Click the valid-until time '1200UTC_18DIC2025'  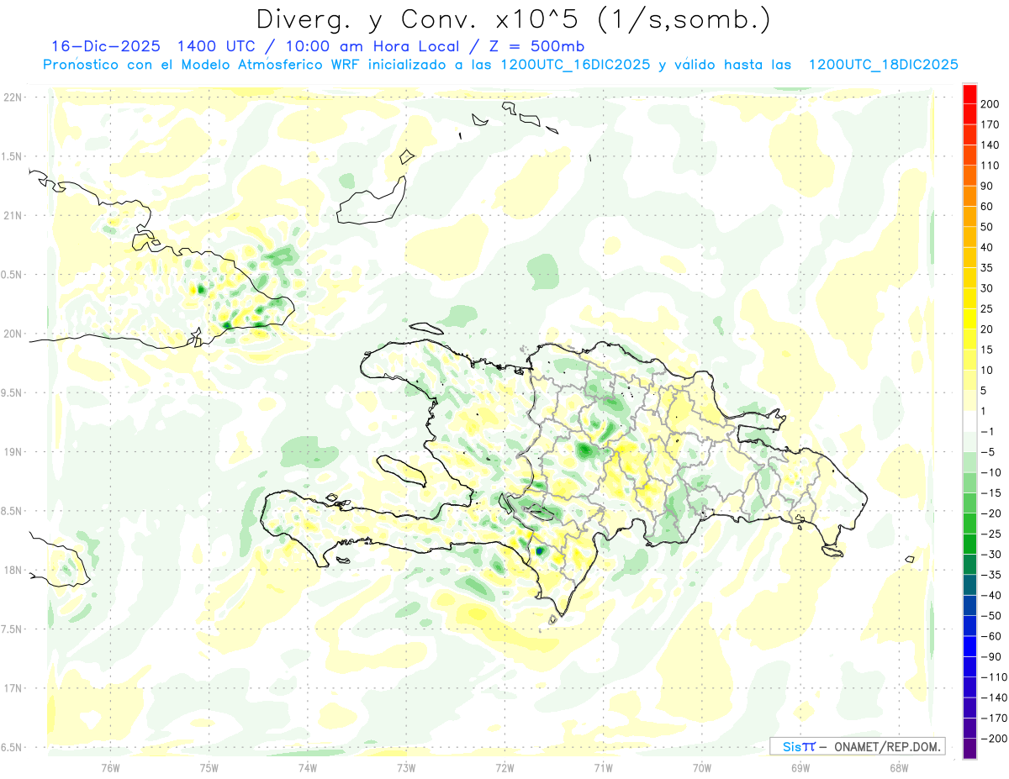883,65
